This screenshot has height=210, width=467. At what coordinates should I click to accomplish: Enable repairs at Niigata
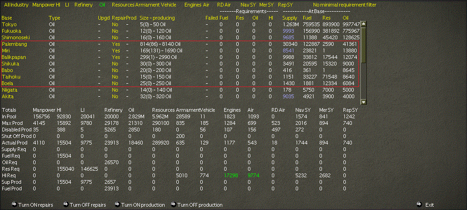coord(115,90)
